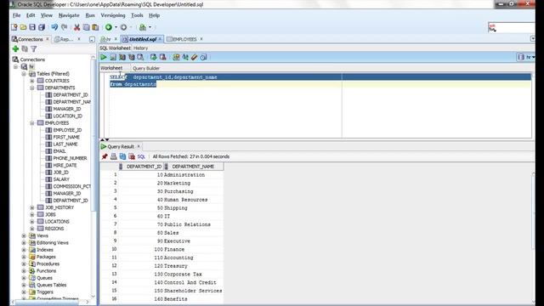The width and height of the screenshot is (544, 306).
Task: Click the SQL link in result toolbar
Action: pos(141,156)
